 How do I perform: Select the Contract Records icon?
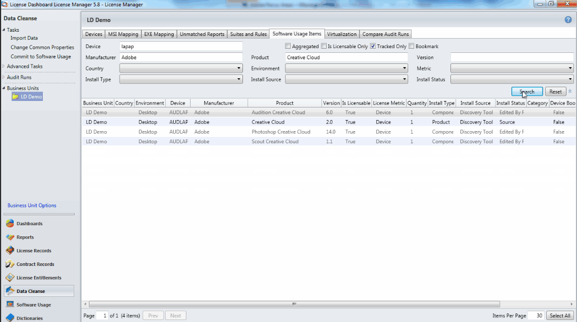pyautogui.click(x=10, y=264)
